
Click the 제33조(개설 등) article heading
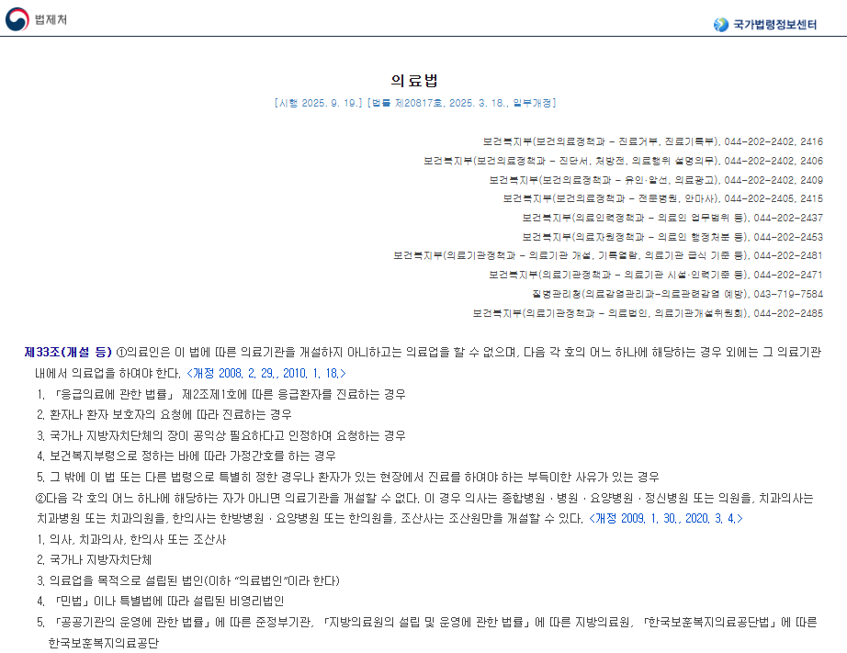tap(68, 352)
